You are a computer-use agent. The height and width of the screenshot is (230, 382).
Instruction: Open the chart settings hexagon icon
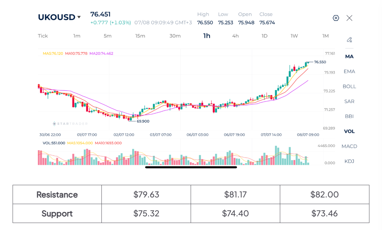tap(336, 18)
